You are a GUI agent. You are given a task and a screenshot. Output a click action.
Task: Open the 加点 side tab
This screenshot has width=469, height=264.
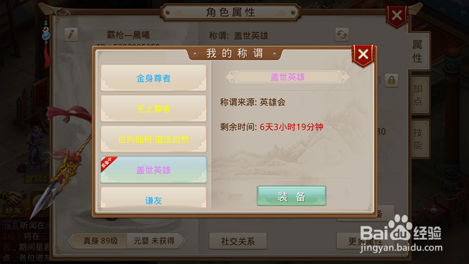[418, 95]
